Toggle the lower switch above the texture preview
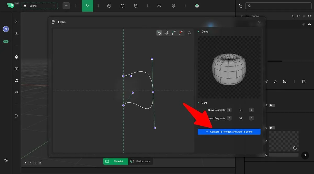Screen dimensions: 314x174 [272, 128]
